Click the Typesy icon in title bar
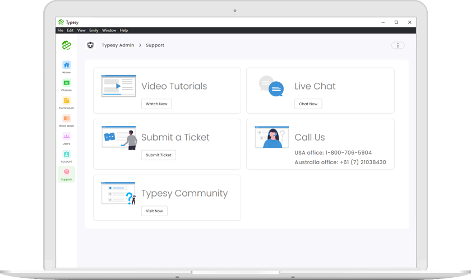Screen dimensions: 471x280 point(61,22)
